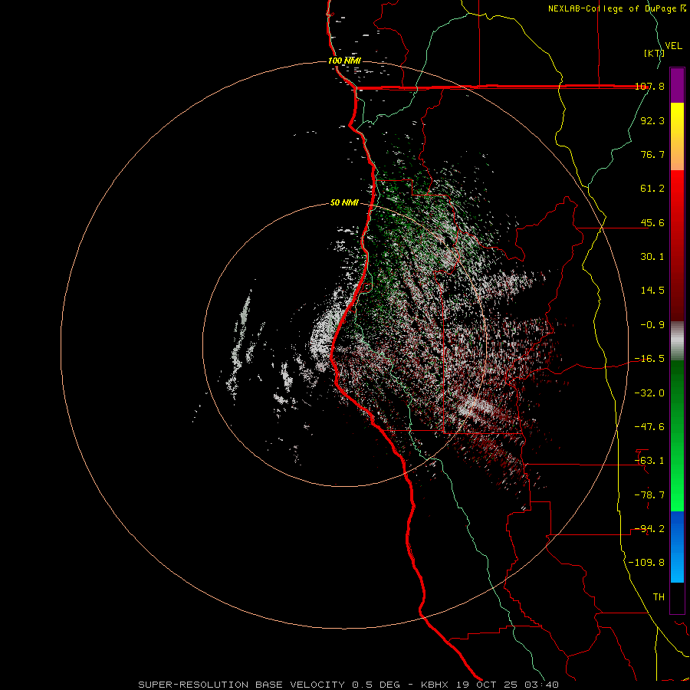The image size is (690, 690).
Task: Click the VEL legend title
Action: pyautogui.click(x=674, y=46)
